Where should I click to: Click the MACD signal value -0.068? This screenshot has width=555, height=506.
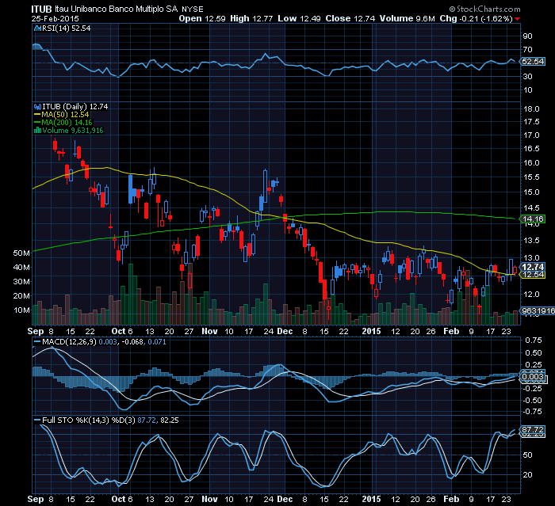[x=132, y=342]
